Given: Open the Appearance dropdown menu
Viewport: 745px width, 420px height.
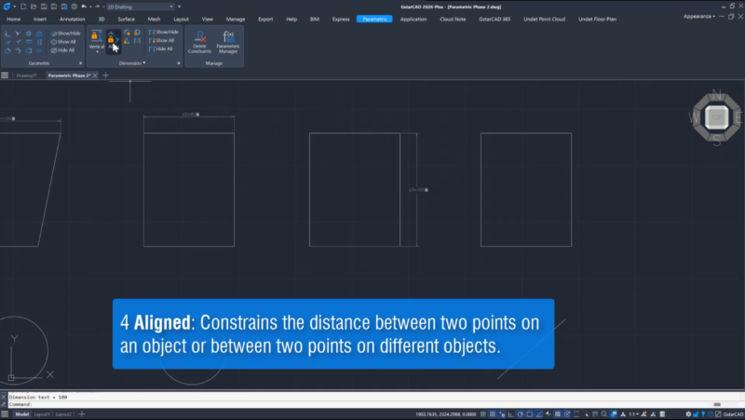Looking at the screenshot, I should (699, 17).
